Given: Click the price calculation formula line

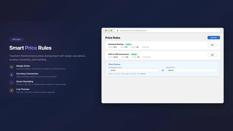Looking at the screenshot, I should (x=127, y=74).
